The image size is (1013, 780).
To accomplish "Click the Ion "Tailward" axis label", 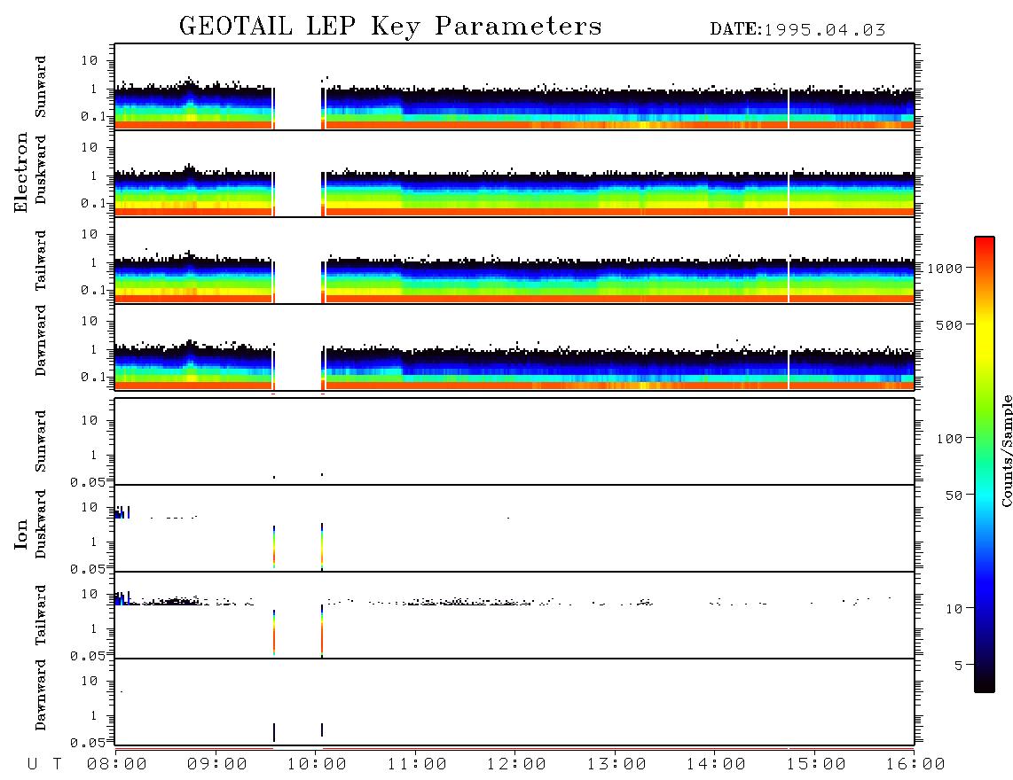I will tap(41, 615).
